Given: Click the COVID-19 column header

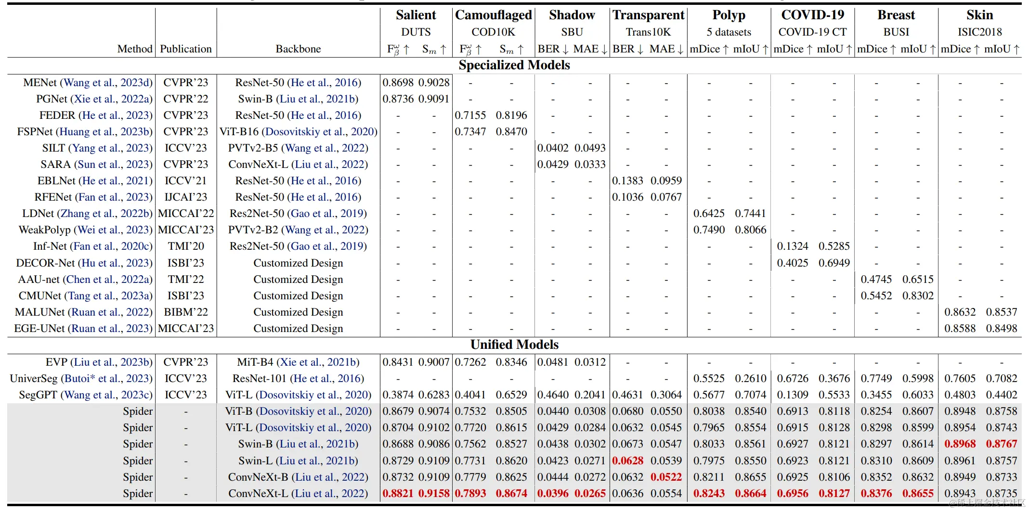Looking at the screenshot, I should click(x=813, y=15).
